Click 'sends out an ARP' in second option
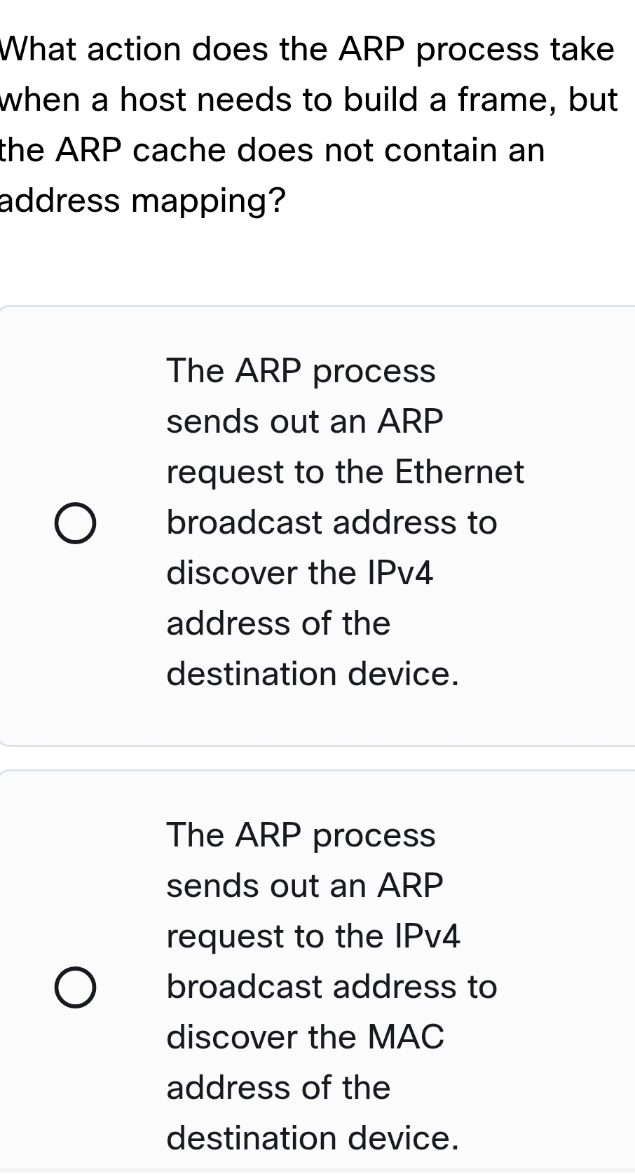 point(305,886)
